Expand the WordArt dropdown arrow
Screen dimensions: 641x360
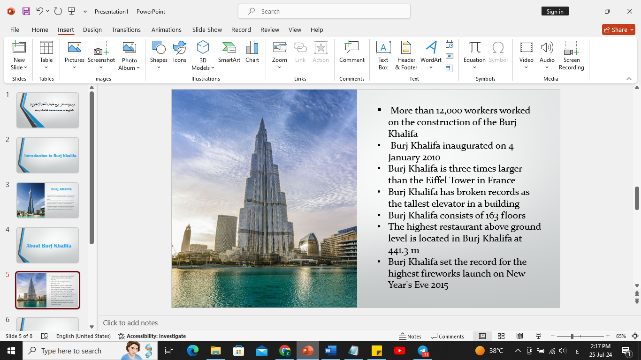coord(431,67)
